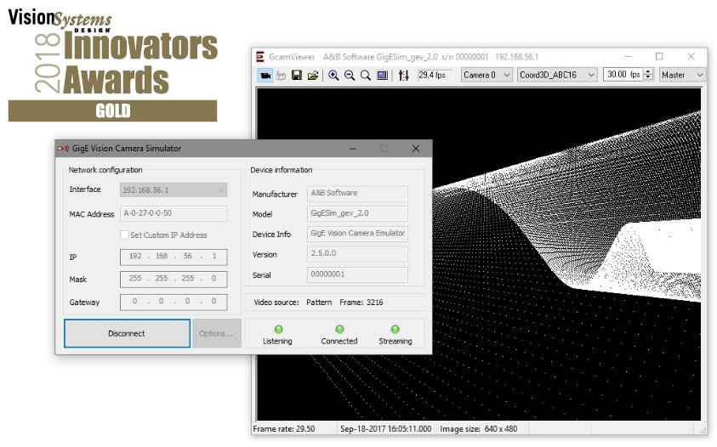Click the video camera live icon in GcamViewer

click(265, 75)
